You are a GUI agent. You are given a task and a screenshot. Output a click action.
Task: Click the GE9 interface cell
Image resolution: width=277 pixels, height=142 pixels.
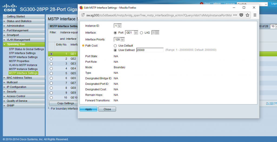(x=73, y=93)
